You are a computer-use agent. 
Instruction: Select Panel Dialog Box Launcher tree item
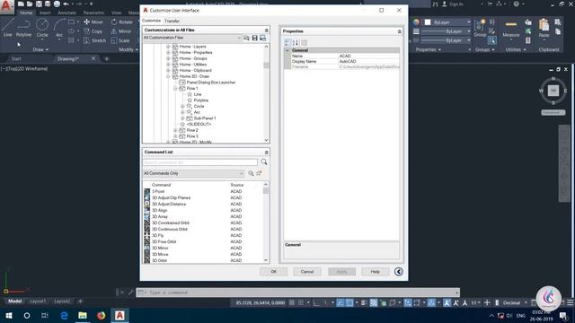(211, 83)
